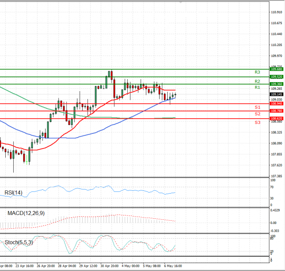Screen dimensions: 285x271
Task: Click the S3 support label
Action: [x=257, y=122]
